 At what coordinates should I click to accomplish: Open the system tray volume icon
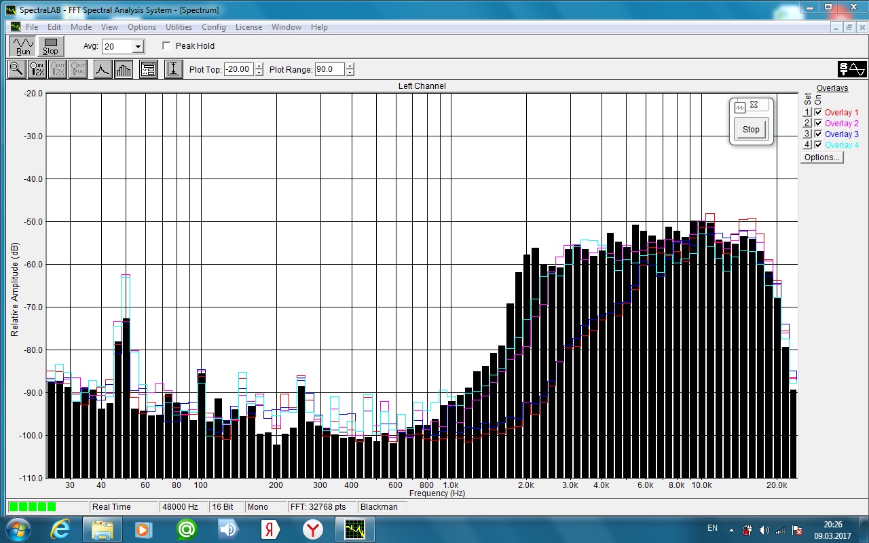pos(764,529)
